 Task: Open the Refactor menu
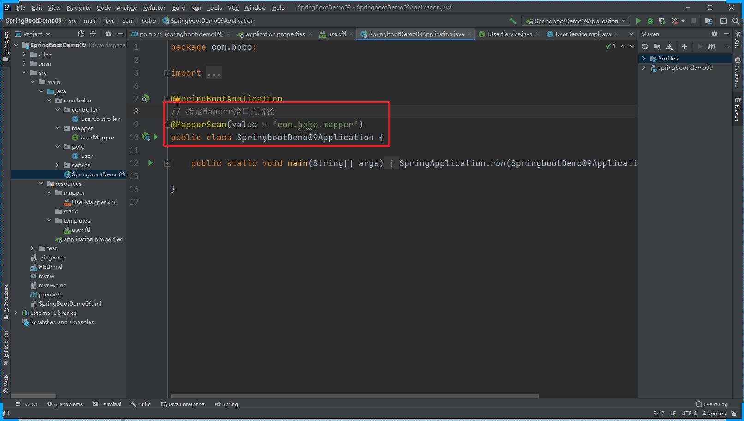(x=154, y=7)
